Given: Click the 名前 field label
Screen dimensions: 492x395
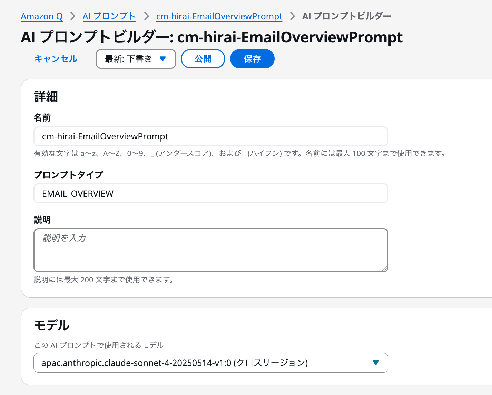Looking at the screenshot, I should coord(42,118).
